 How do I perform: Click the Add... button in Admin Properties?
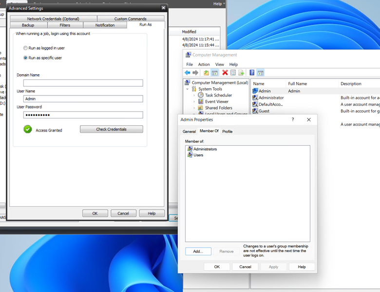coord(198,251)
